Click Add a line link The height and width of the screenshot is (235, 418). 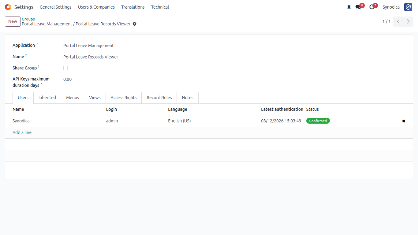pyautogui.click(x=22, y=132)
